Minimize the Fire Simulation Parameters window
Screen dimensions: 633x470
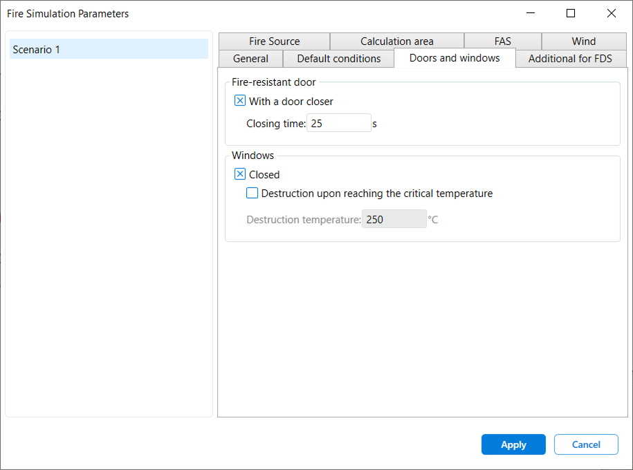pyautogui.click(x=531, y=13)
